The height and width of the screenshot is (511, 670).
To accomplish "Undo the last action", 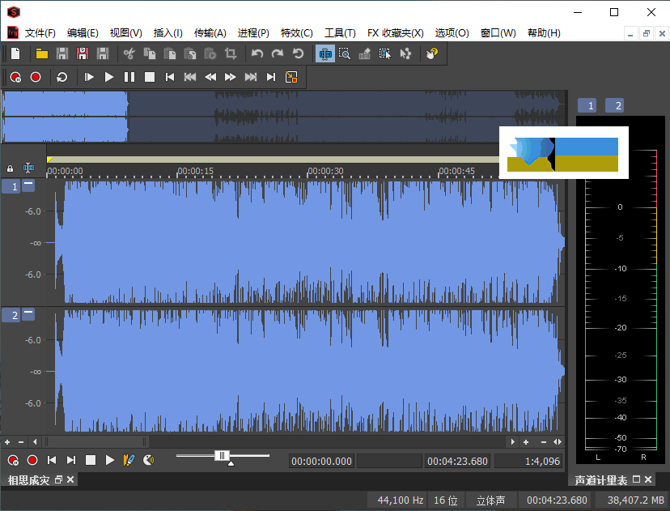I will click(257, 53).
